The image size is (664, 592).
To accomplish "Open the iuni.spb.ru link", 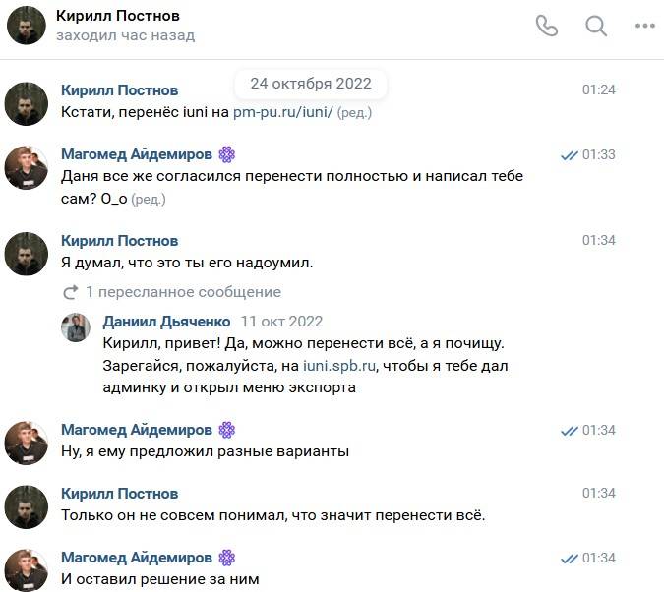I will [339, 366].
